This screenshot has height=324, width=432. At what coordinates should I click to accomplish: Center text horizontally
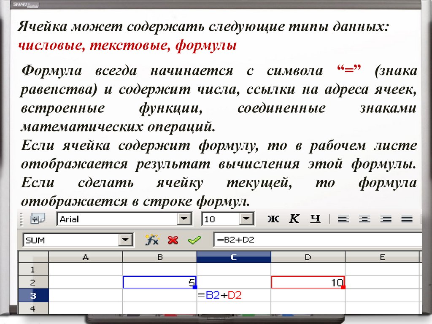coord(364,219)
